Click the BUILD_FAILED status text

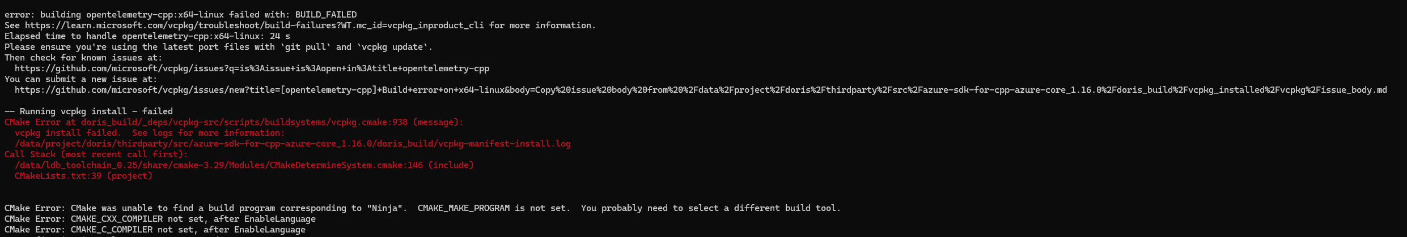(326, 15)
